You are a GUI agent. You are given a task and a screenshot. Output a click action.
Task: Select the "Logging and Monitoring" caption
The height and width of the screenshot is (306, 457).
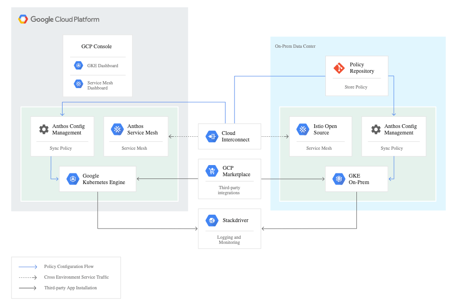[229, 240]
